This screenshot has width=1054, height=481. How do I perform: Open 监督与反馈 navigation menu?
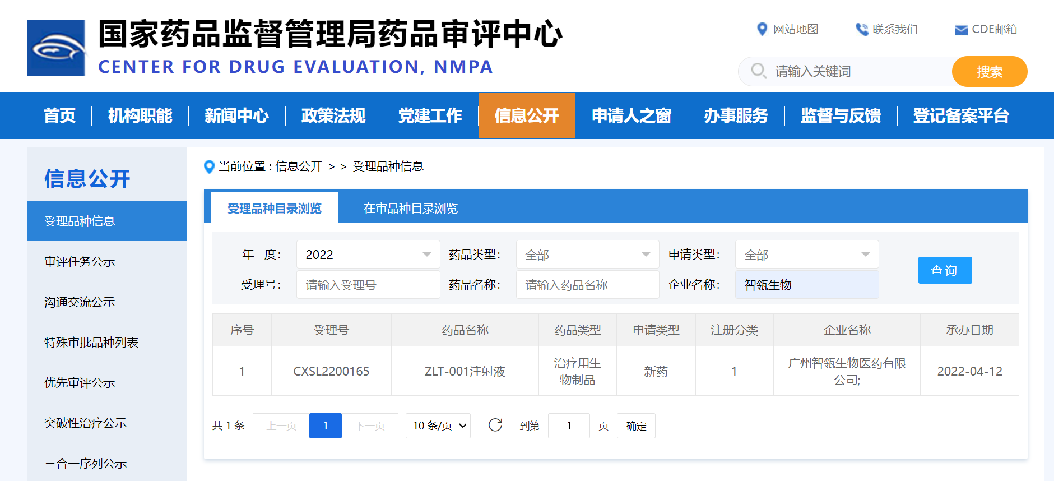click(x=841, y=115)
